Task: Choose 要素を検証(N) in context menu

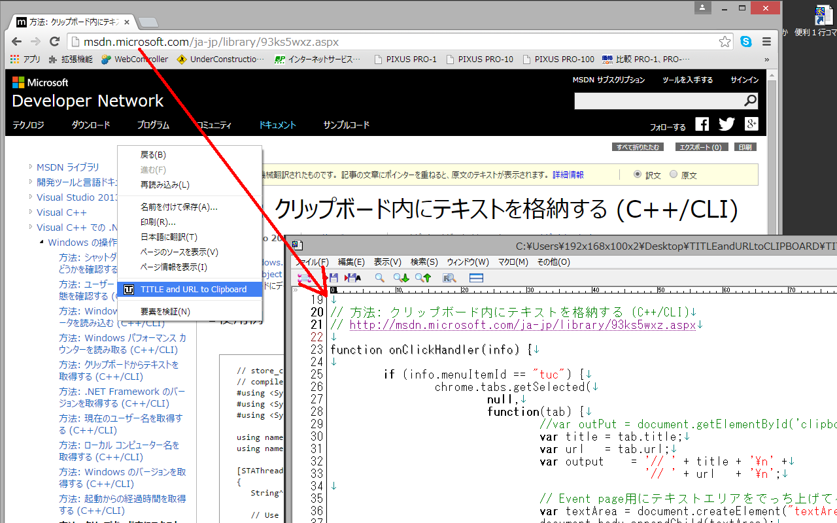Action: 190,312
